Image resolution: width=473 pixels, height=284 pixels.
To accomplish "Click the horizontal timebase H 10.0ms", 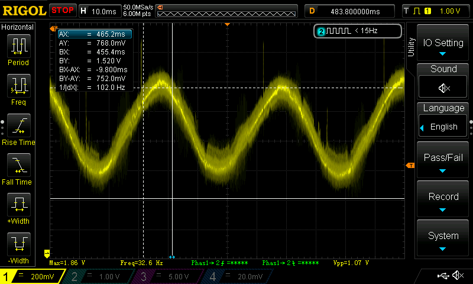I will pos(99,11).
